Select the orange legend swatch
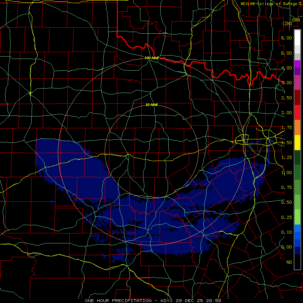The image size is (303, 303). tap(297, 127)
